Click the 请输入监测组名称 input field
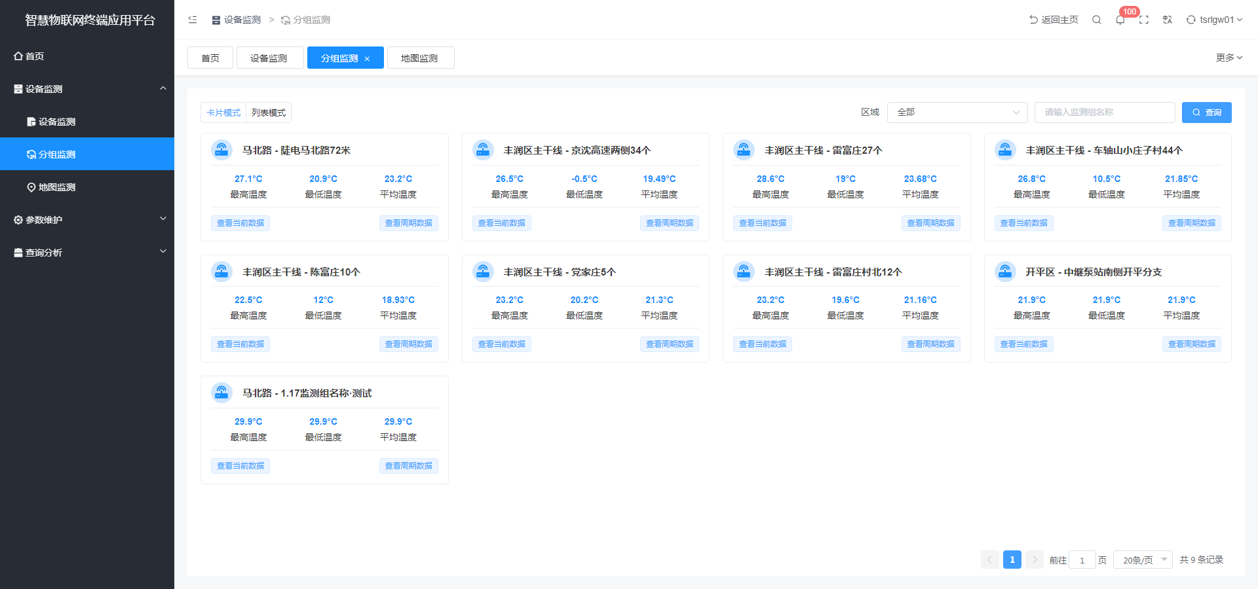The image size is (1258, 589). point(1104,113)
